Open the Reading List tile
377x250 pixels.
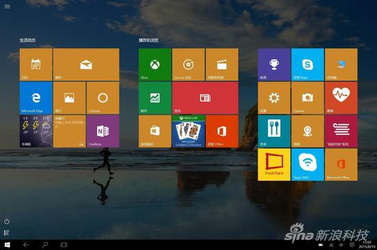coord(341,131)
